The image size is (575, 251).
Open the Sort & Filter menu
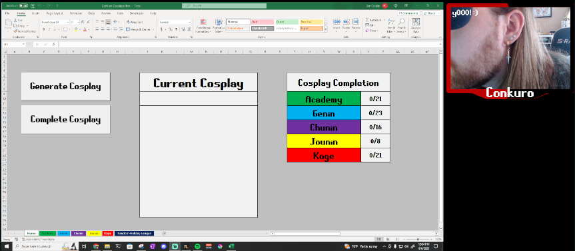coord(391,26)
